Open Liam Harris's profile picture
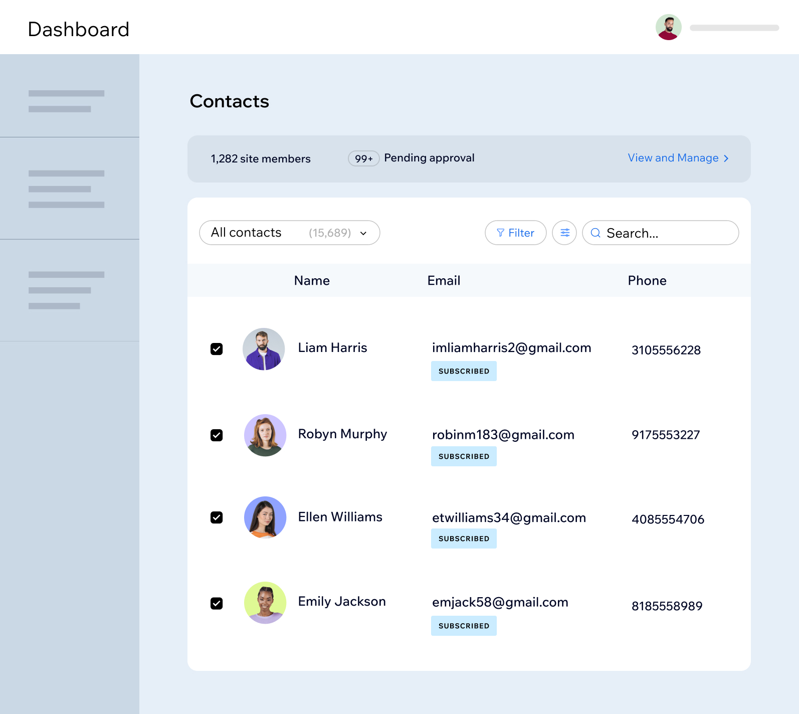This screenshot has height=714, width=799. point(264,349)
